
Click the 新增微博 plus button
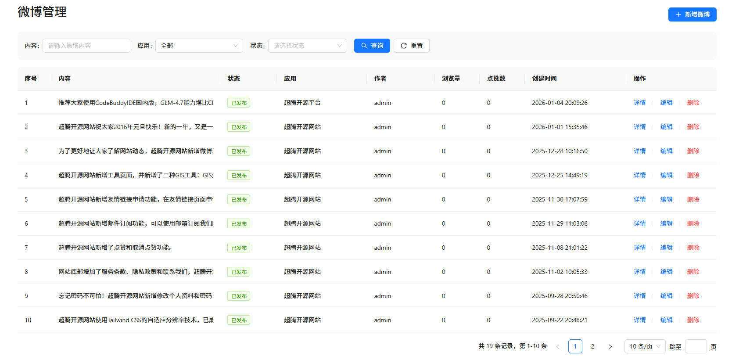pyautogui.click(x=692, y=14)
